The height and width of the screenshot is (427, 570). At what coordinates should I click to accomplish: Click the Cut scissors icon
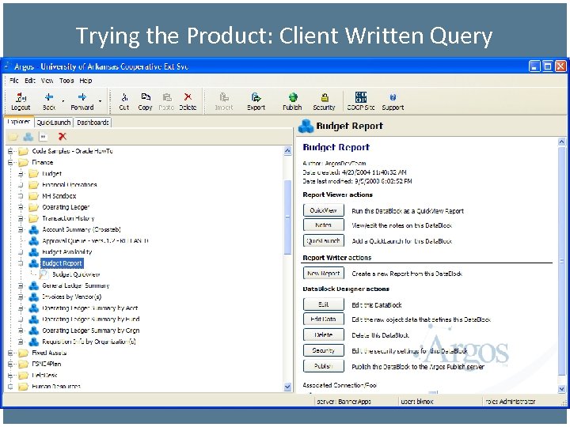click(x=124, y=97)
